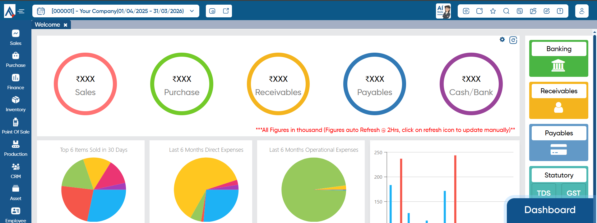The height and width of the screenshot is (223, 597).
Task: Click the bank building icon in Banking card
Action: coord(558,65)
